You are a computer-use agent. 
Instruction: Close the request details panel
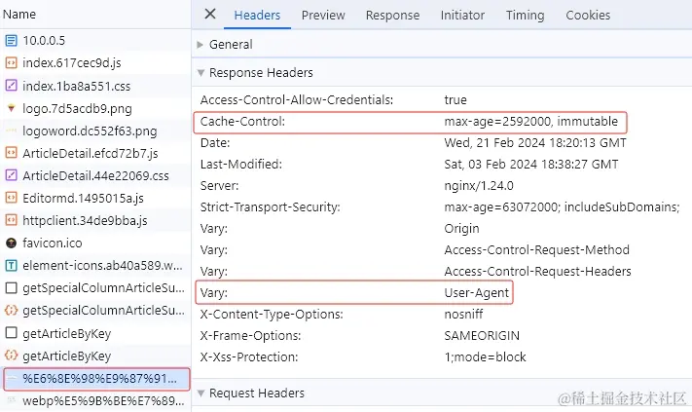(x=210, y=15)
